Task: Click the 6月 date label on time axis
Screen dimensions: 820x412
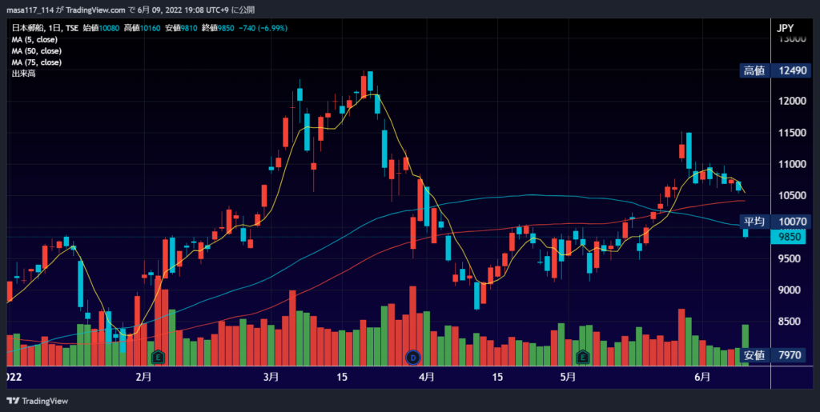Action: (702, 377)
